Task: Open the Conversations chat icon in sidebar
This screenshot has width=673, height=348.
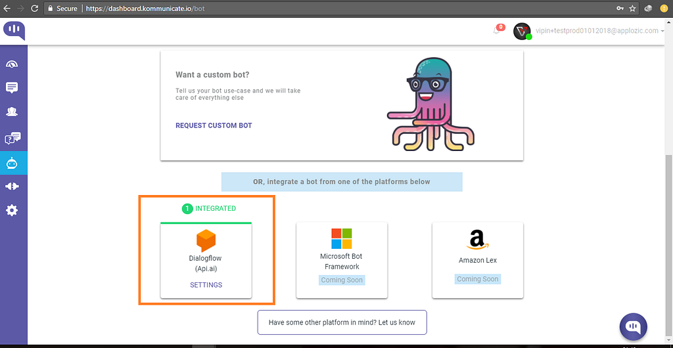Action: (x=12, y=88)
